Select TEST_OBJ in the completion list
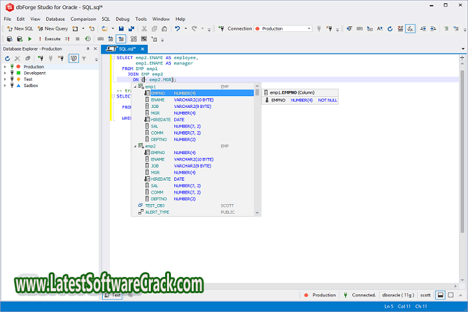Screen dimensions: 468x312 (154, 205)
